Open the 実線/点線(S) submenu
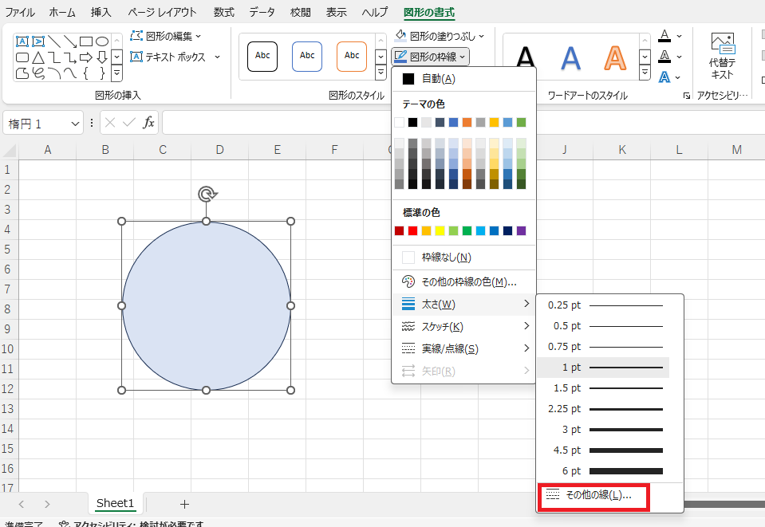765x527 pixels. click(464, 348)
